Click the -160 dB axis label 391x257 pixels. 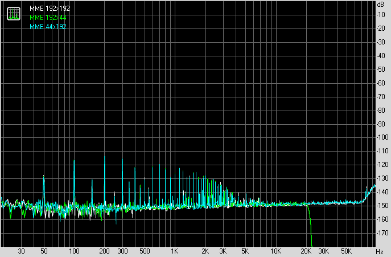tap(383, 219)
